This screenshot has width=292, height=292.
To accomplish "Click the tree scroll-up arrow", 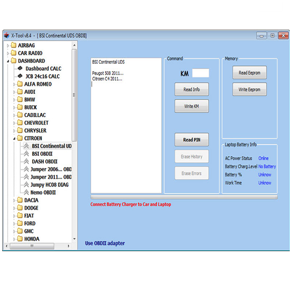I will click(x=75, y=45).
